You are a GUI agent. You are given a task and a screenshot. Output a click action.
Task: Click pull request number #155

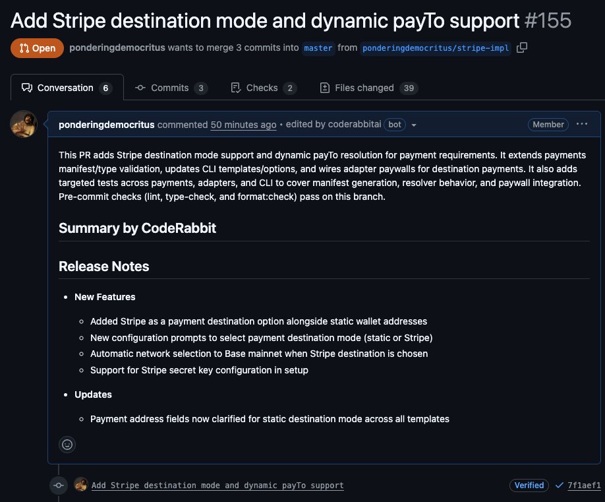[548, 20]
